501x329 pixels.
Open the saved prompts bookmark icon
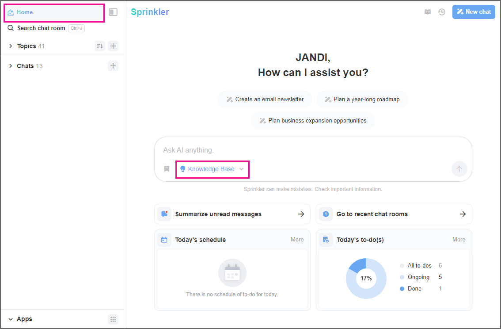167,169
